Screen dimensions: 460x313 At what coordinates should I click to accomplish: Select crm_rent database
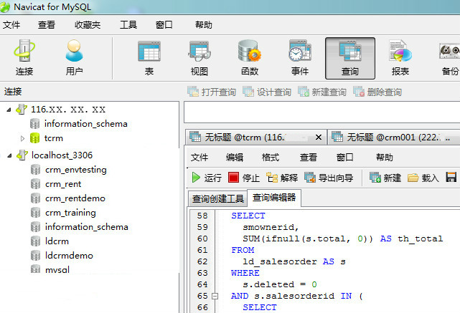tap(63, 184)
